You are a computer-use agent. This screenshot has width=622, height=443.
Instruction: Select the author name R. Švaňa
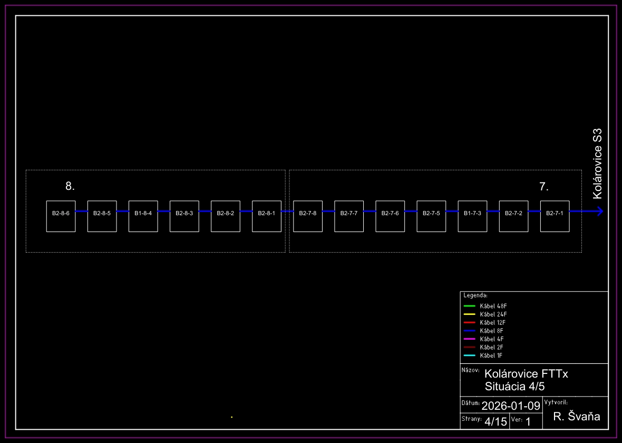point(577,417)
